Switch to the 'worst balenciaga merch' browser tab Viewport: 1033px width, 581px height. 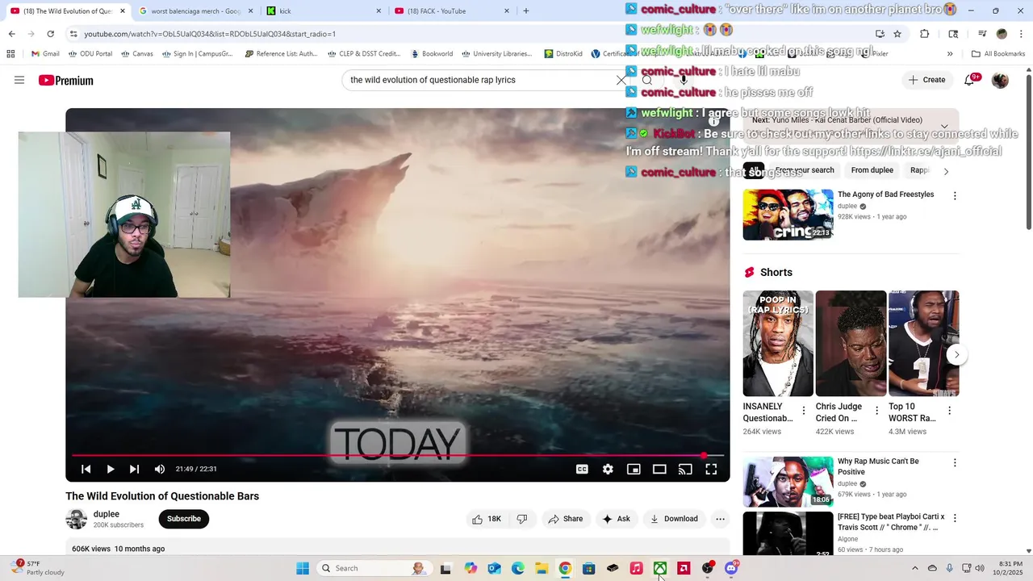pyautogui.click(x=196, y=11)
